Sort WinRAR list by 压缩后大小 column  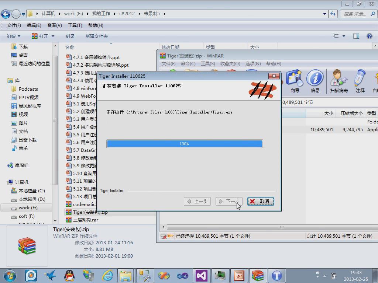pyautogui.click(x=351, y=113)
